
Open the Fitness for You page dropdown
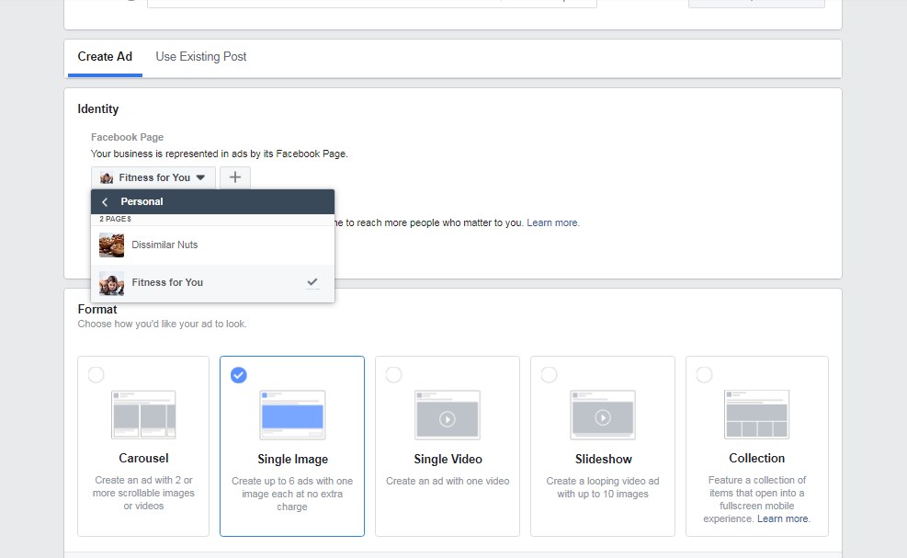pos(153,177)
